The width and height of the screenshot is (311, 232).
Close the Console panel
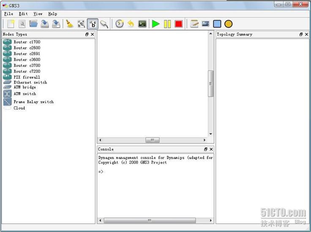[x=211, y=149]
